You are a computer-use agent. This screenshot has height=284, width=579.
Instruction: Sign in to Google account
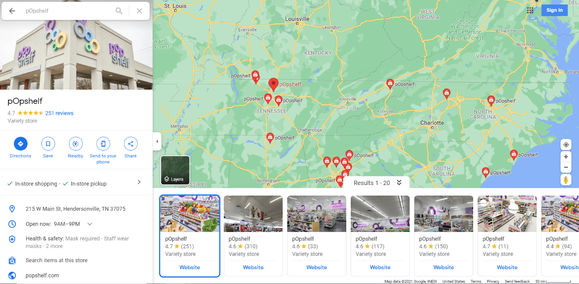(554, 10)
